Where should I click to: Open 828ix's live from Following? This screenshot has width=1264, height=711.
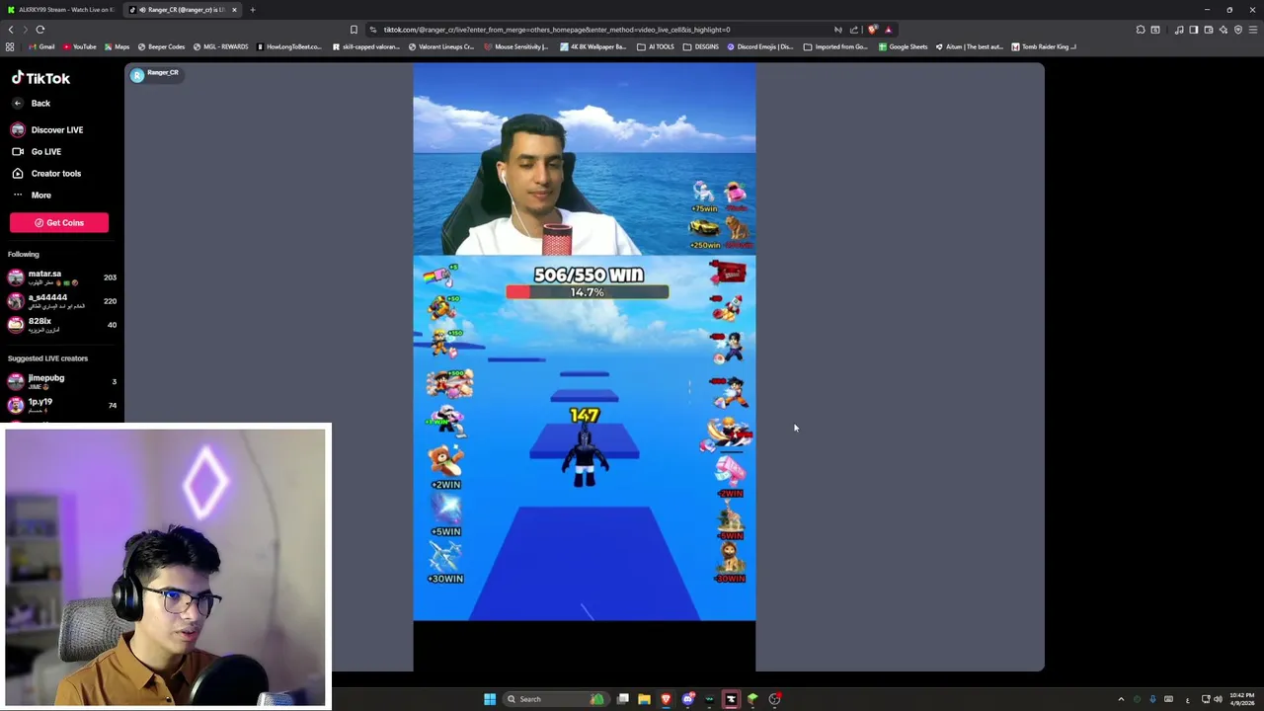point(61,325)
